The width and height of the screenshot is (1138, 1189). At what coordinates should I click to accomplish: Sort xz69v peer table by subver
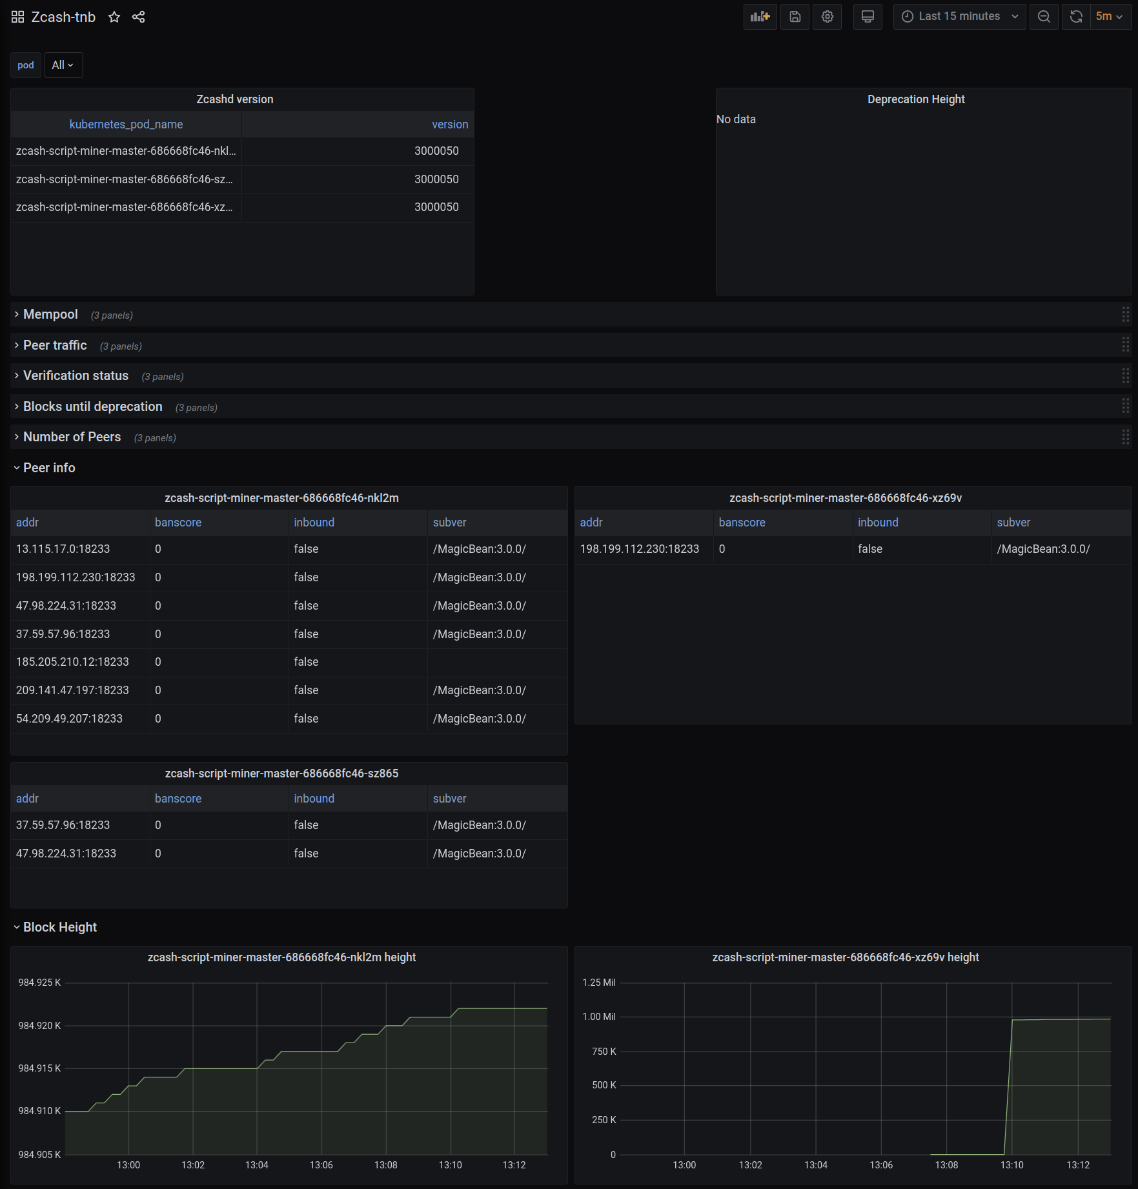click(1013, 523)
